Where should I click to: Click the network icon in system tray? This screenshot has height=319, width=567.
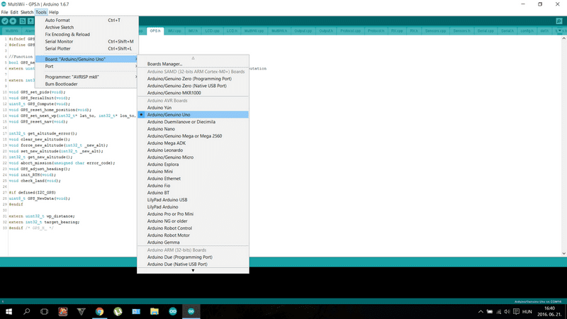[499, 312]
